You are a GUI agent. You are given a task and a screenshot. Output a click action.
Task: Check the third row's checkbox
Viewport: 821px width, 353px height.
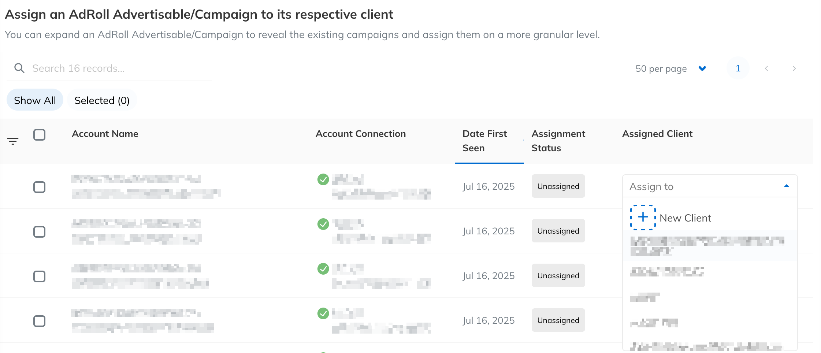coord(39,276)
